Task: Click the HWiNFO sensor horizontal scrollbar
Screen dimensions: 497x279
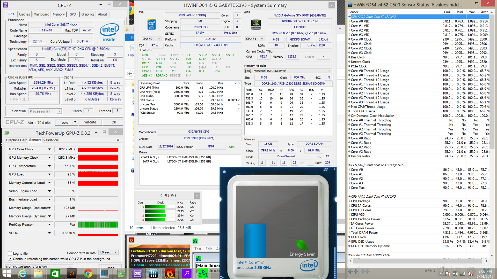Action: click(417, 261)
